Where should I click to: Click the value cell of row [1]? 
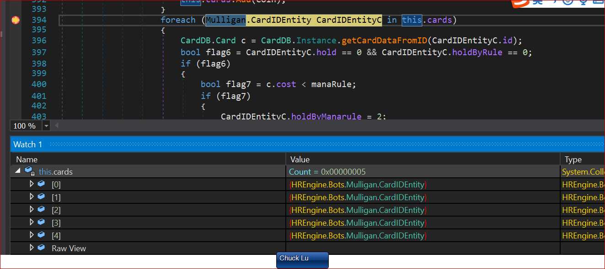pos(423,197)
